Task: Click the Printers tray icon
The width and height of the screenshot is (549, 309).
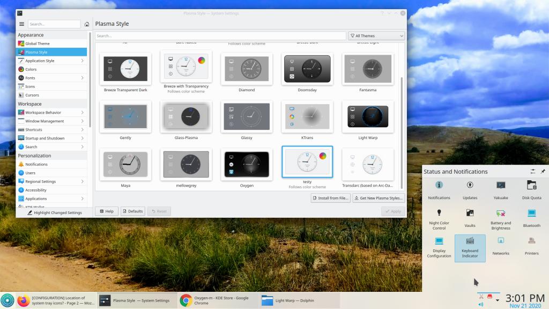Action: (x=531, y=245)
